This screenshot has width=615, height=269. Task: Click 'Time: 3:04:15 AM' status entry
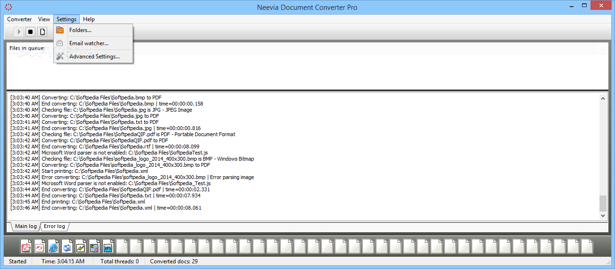63,261
